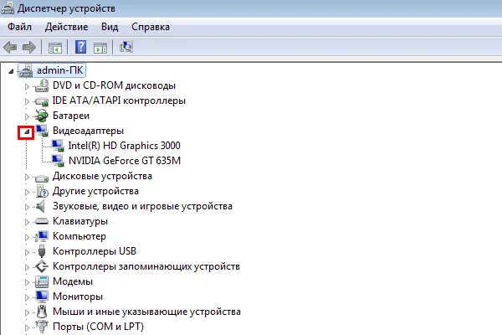Open Help via blue question mark icon
The height and width of the screenshot is (335, 502).
[80, 47]
